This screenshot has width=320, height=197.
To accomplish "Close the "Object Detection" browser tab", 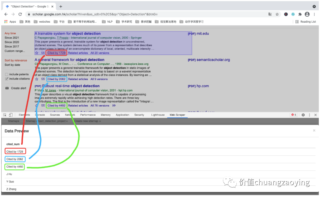I will (x=52, y=7).
